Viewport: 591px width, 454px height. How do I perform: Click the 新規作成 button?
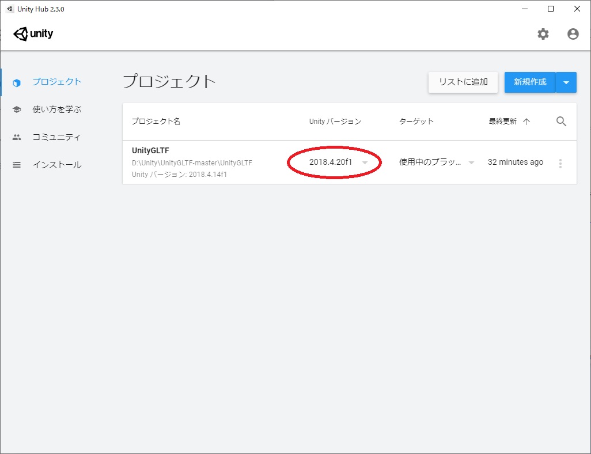(530, 82)
